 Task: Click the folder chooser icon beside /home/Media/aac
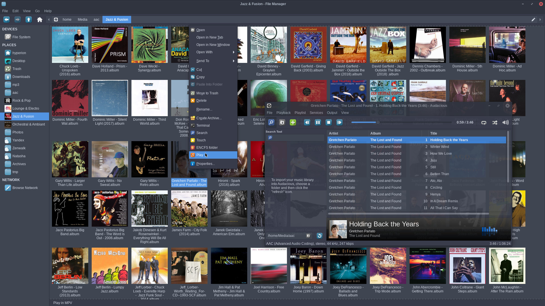click(308, 236)
